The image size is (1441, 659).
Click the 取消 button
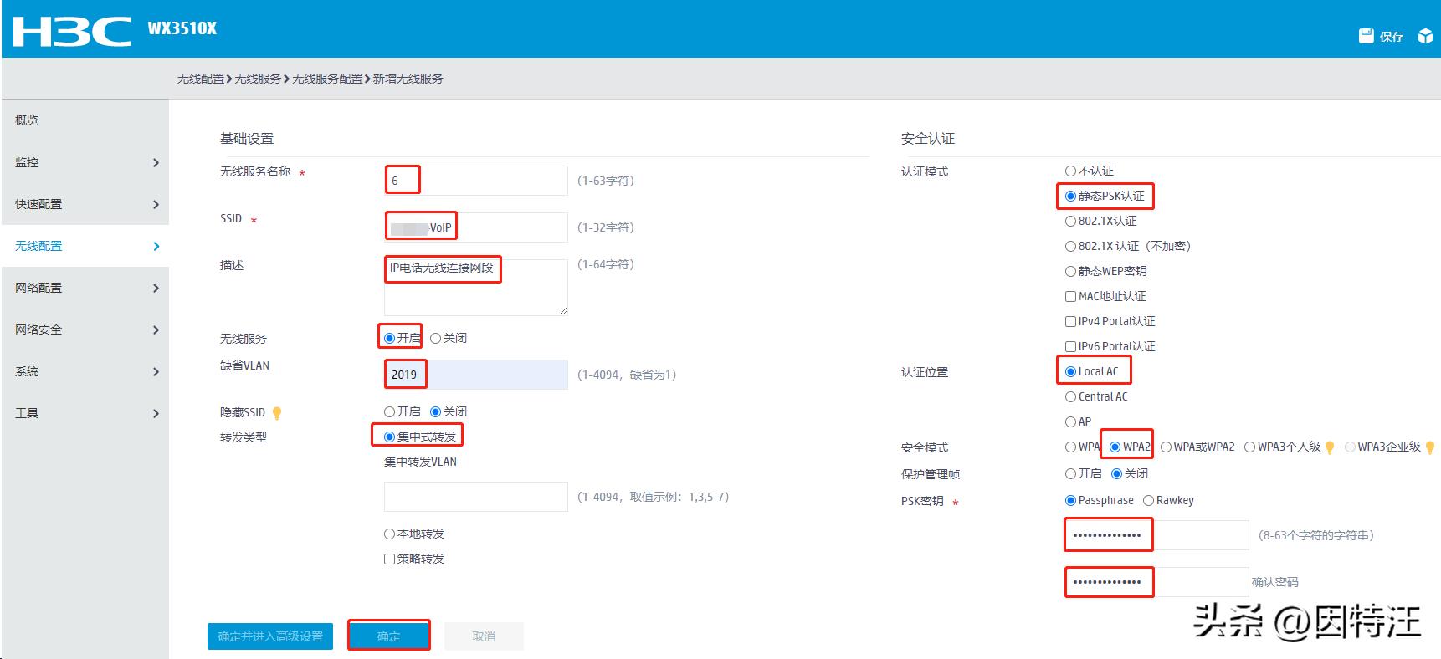click(484, 636)
